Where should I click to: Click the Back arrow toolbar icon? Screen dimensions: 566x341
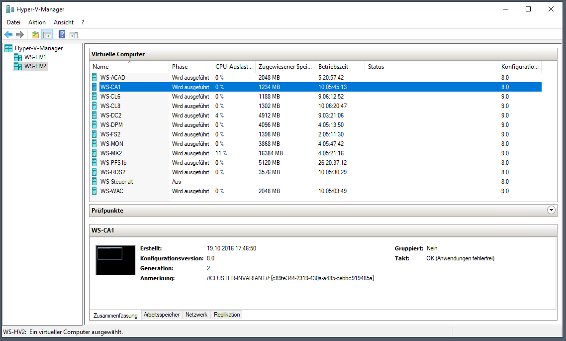pos(8,35)
